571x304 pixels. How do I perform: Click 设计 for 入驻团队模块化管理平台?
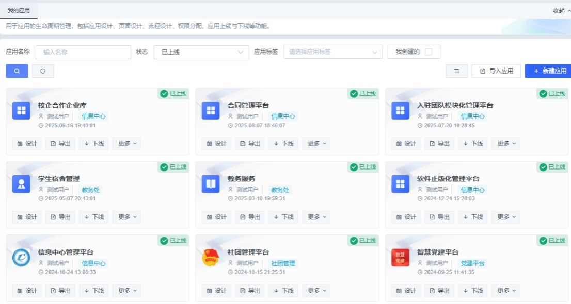tap(406, 144)
